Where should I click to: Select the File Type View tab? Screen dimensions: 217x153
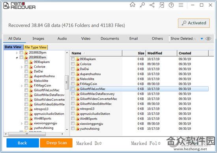coord(36,47)
